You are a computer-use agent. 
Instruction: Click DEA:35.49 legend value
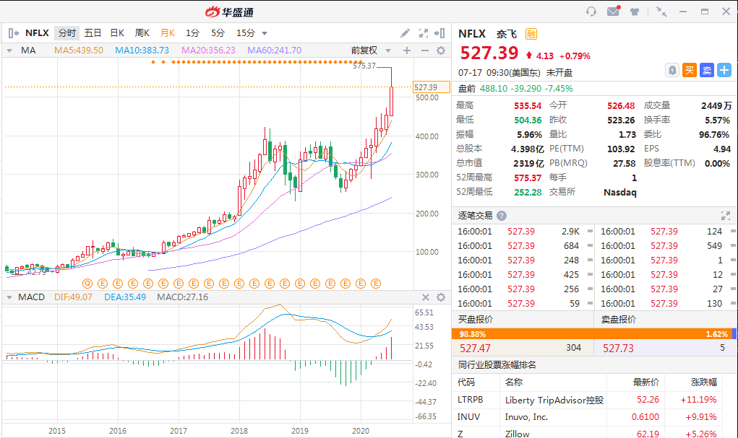coord(125,297)
